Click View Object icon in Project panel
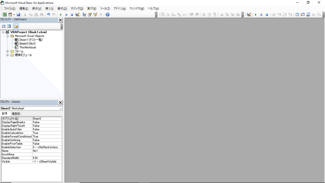This screenshot has height=183, width=325. tap(9, 26)
